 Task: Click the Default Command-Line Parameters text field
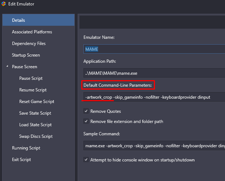[154, 97]
